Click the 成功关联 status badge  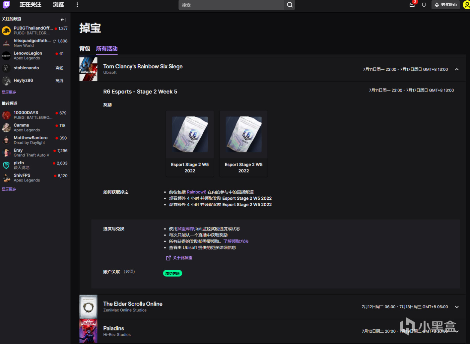click(x=172, y=273)
